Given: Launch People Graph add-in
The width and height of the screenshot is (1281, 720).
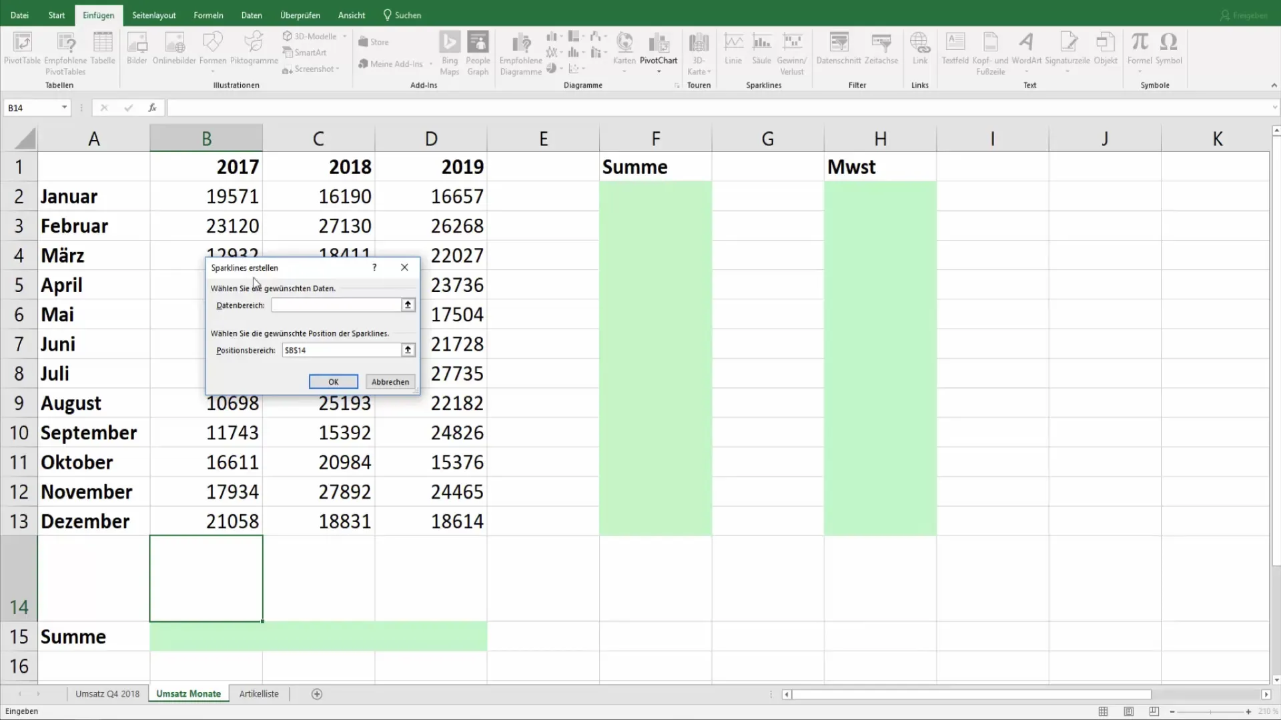Looking at the screenshot, I should (478, 53).
